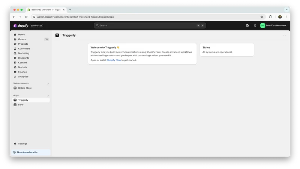This screenshot has width=300, height=169.
Task: Click the Discounts percent icon
Action: click(15, 58)
